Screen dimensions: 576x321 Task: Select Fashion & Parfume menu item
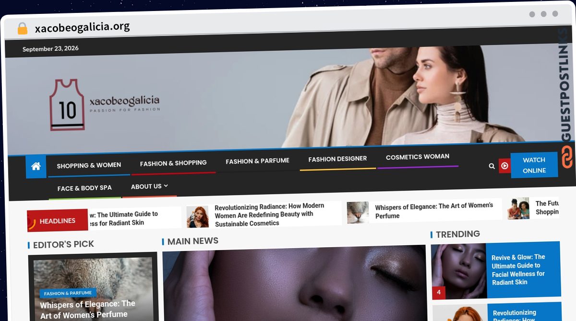[258, 161]
